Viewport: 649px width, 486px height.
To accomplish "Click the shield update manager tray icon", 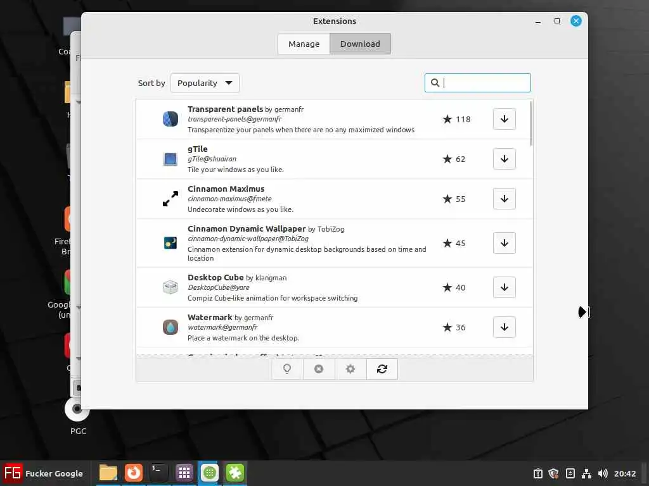I will (x=553, y=473).
